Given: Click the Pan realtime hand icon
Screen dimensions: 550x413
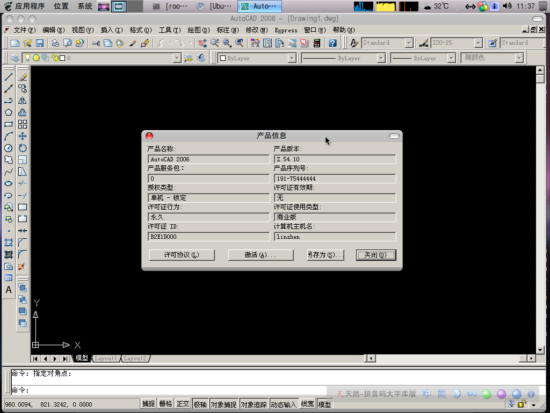Looking at the screenshot, I should [202, 43].
